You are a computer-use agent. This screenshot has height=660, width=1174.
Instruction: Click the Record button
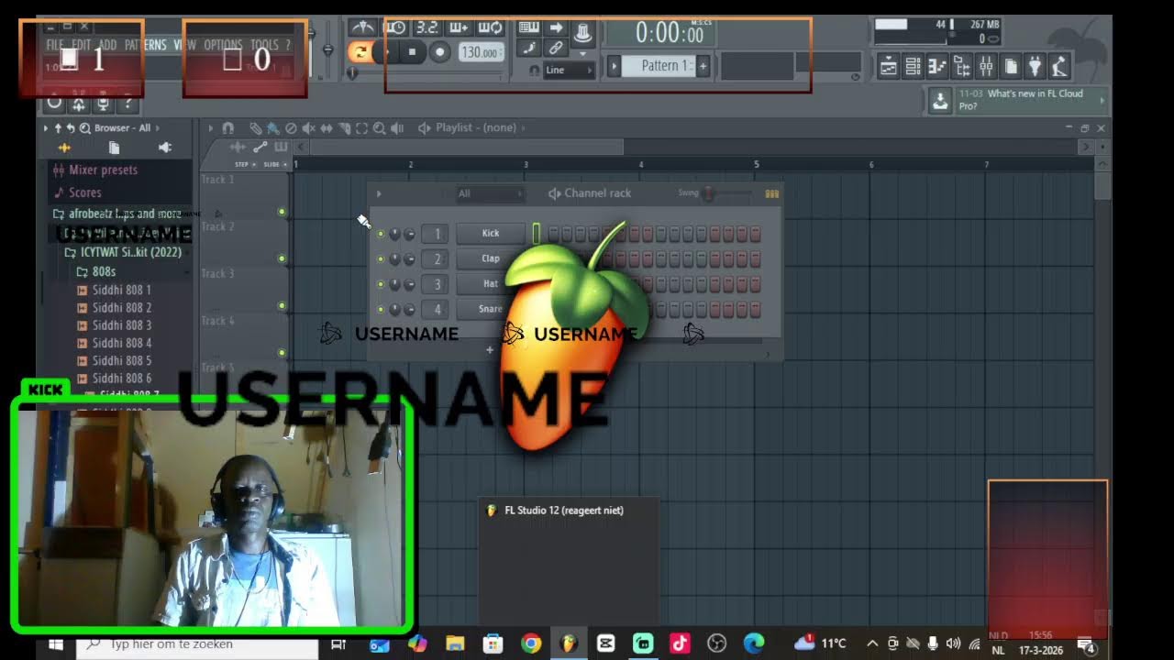coord(439,52)
